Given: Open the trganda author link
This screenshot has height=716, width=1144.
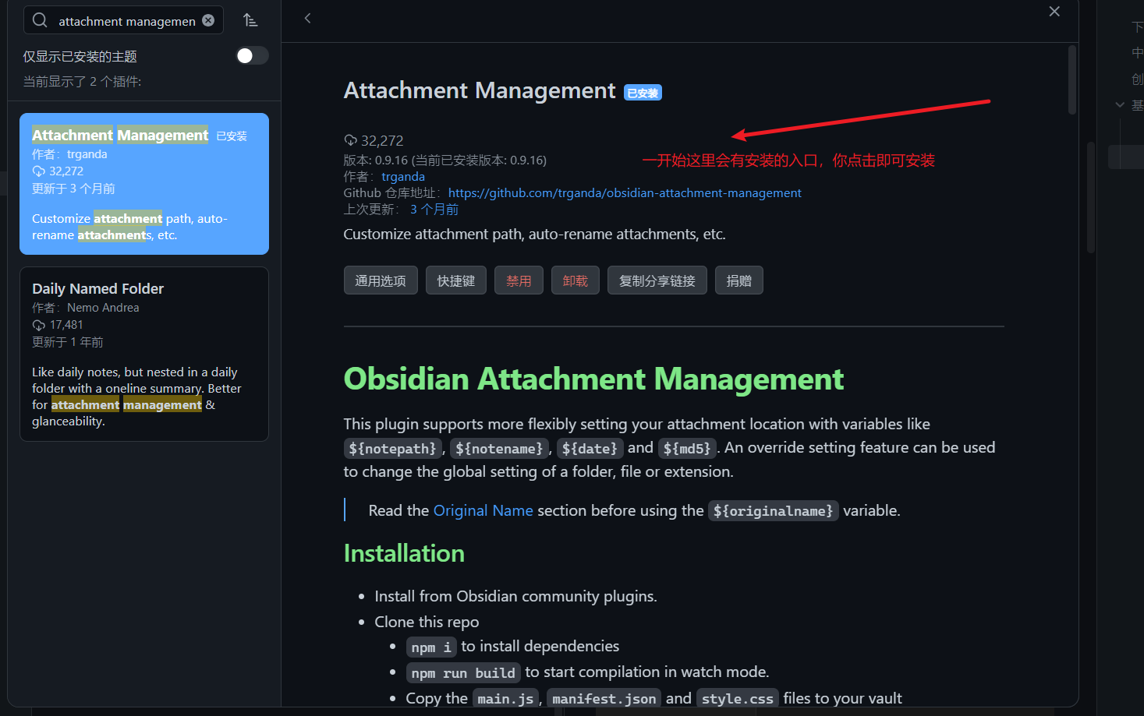Looking at the screenshot, I should pyautogui.click(x=402, y=177).
